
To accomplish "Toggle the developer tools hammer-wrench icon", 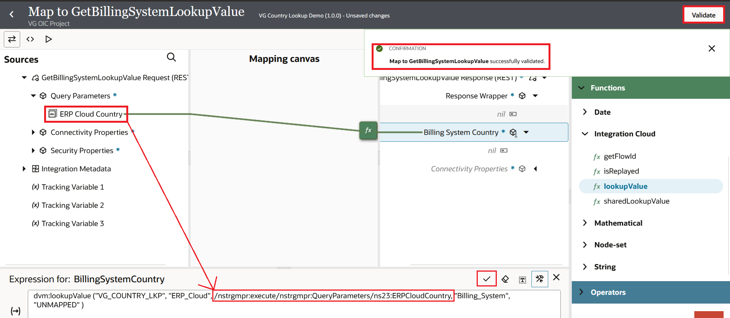I will click(x=539, y=279).
